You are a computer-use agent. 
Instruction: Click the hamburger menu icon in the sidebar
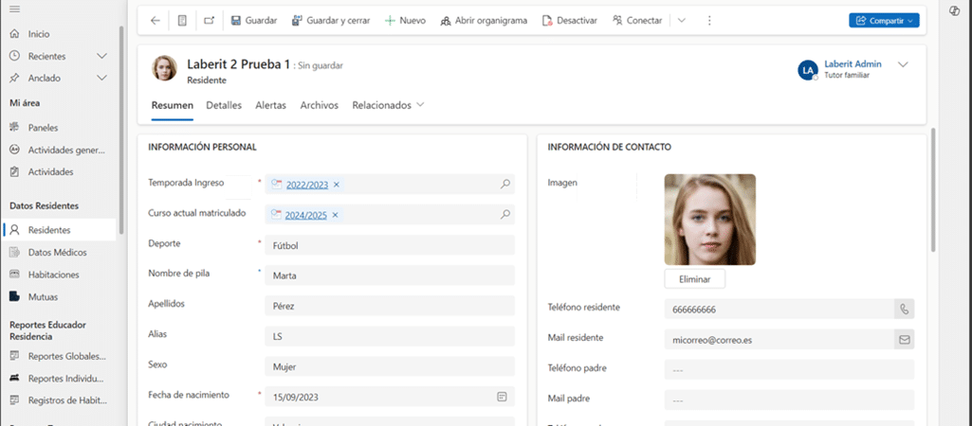(x=14, y=9)
